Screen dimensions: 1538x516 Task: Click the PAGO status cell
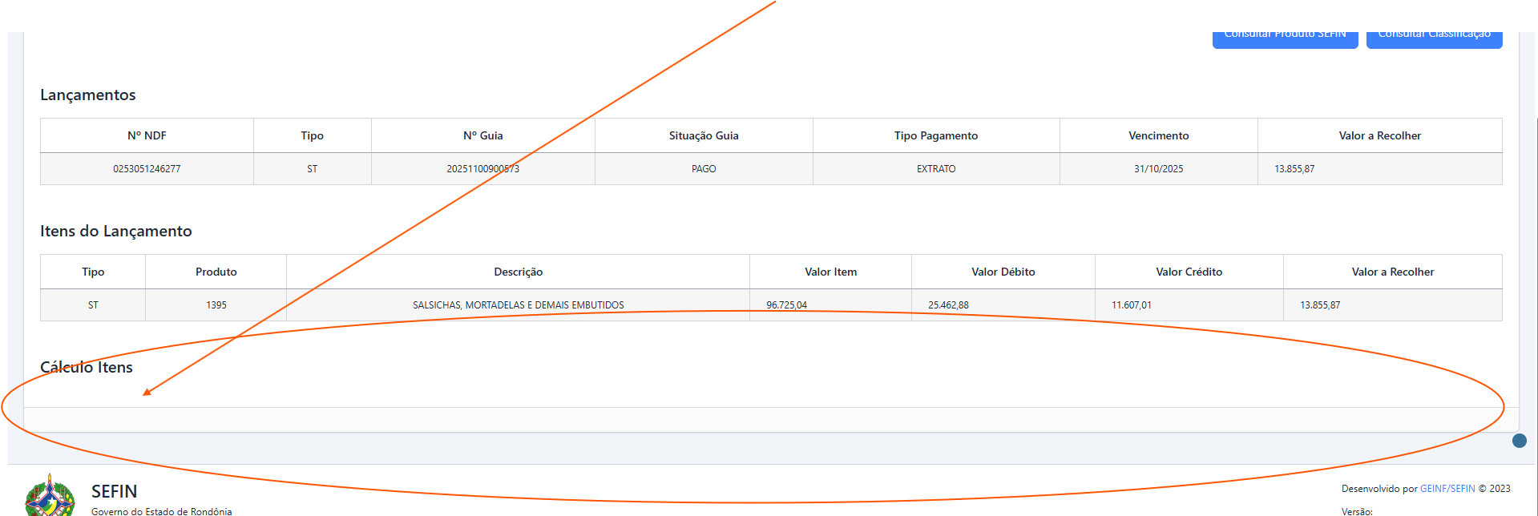704,169
